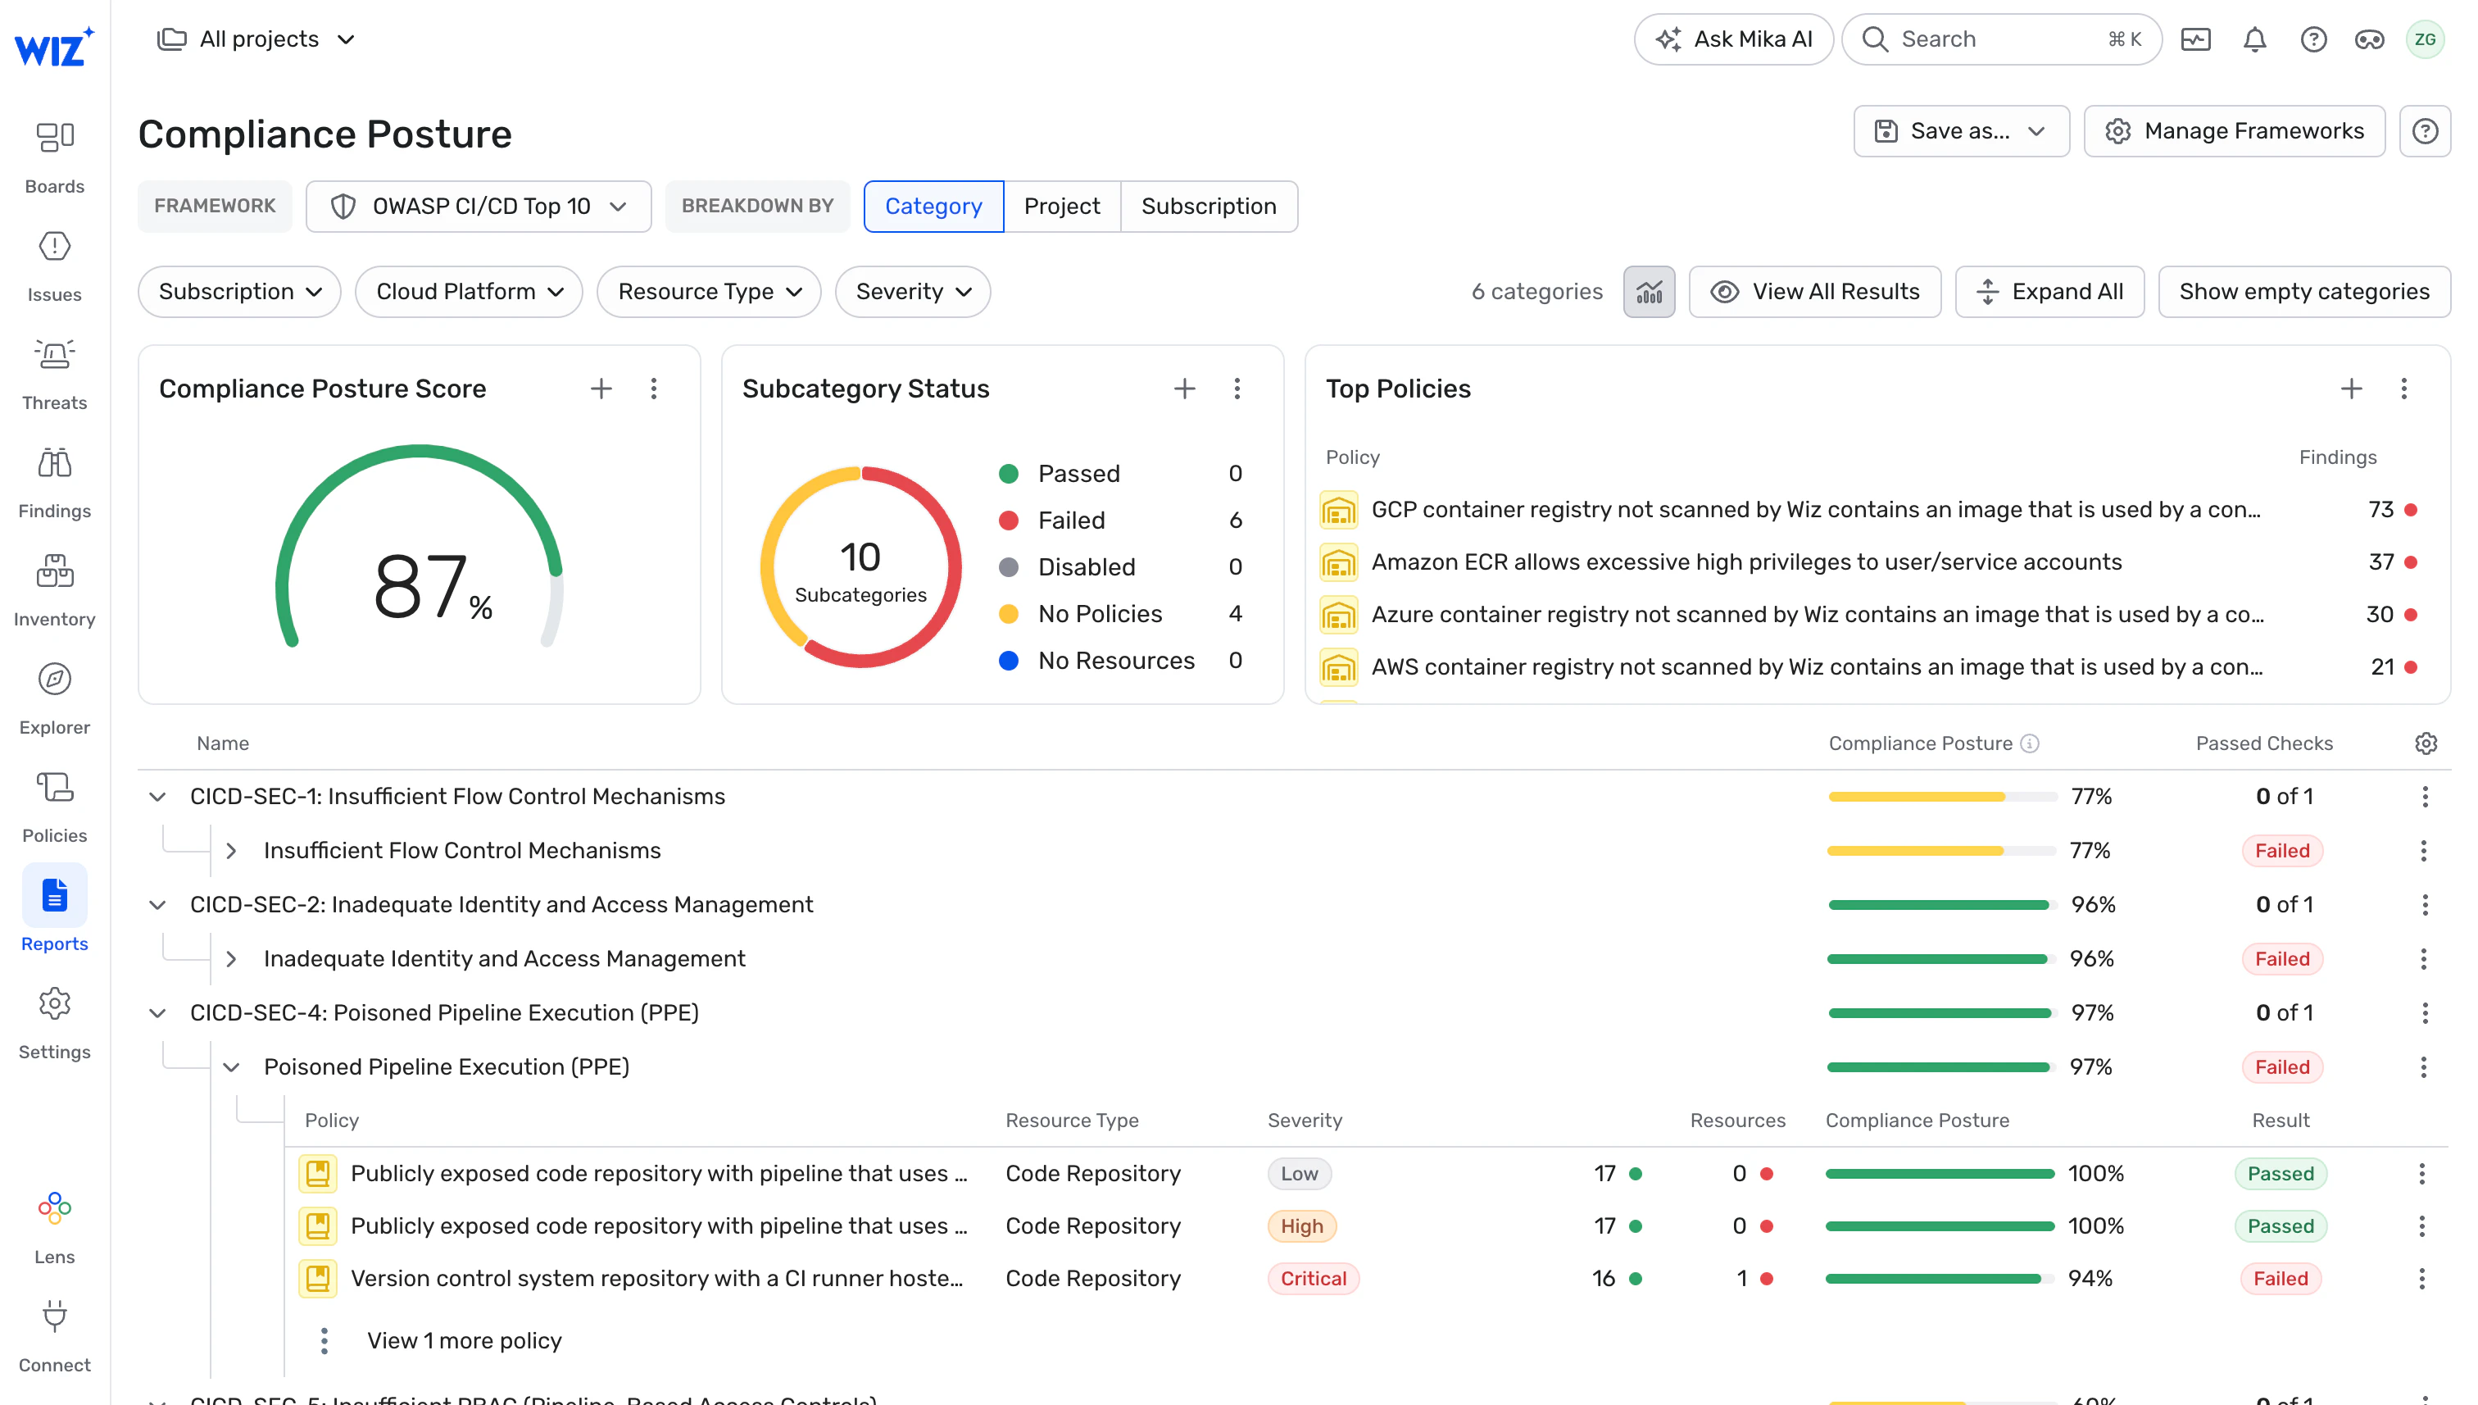Navigate to Policies in sidebar
Image resolution: width=2478 pixels, height=1405 pixels.
click(54, 806)
